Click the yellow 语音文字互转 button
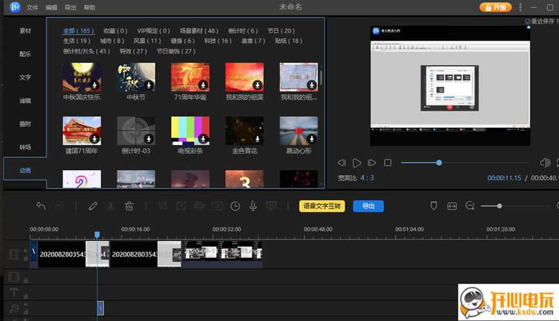Viewport: 559px width, 321px height. tap(322, 206)
